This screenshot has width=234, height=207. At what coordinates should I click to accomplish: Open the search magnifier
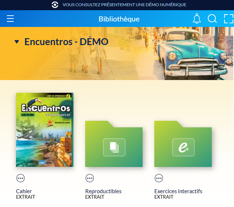[x=212, y=19]
